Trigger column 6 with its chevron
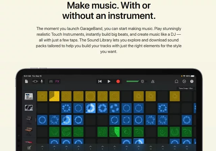The width and height of the screenshot is (216, 151). click(x=103, y=147)
